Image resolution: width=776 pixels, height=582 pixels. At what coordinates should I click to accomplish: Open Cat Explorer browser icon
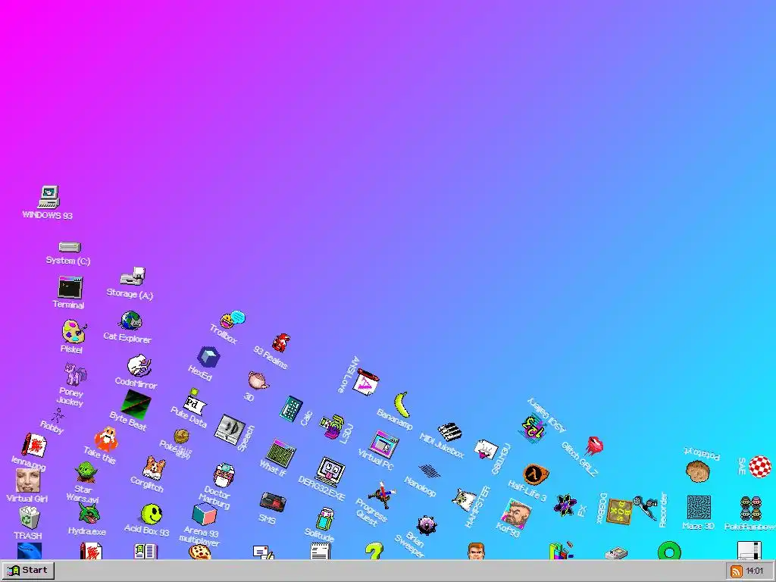(130, 321)
